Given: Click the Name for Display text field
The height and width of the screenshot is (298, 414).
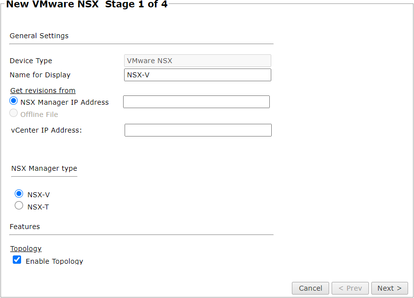Looking at the screenshot, I should pos(198,75).
